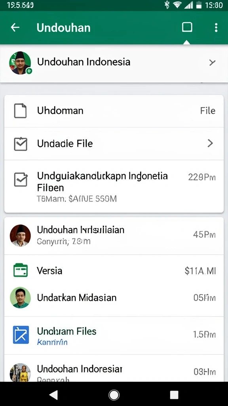Screen dimensions: 228x406
Task: Click the 1.5Pm timestamp
Action: coord(204,335)
